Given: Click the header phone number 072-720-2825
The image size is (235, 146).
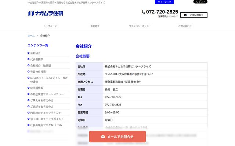Looking at the screenshot, I should (x=162, y=12).
